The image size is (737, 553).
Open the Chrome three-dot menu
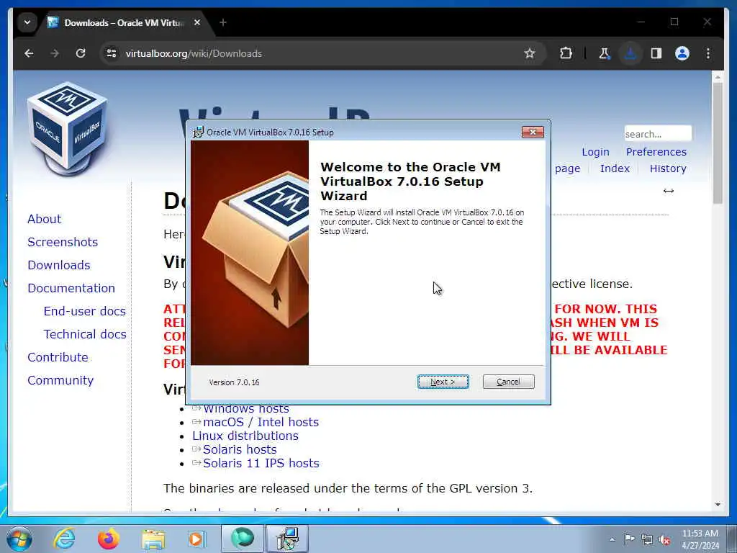click(x=708, y=53)
